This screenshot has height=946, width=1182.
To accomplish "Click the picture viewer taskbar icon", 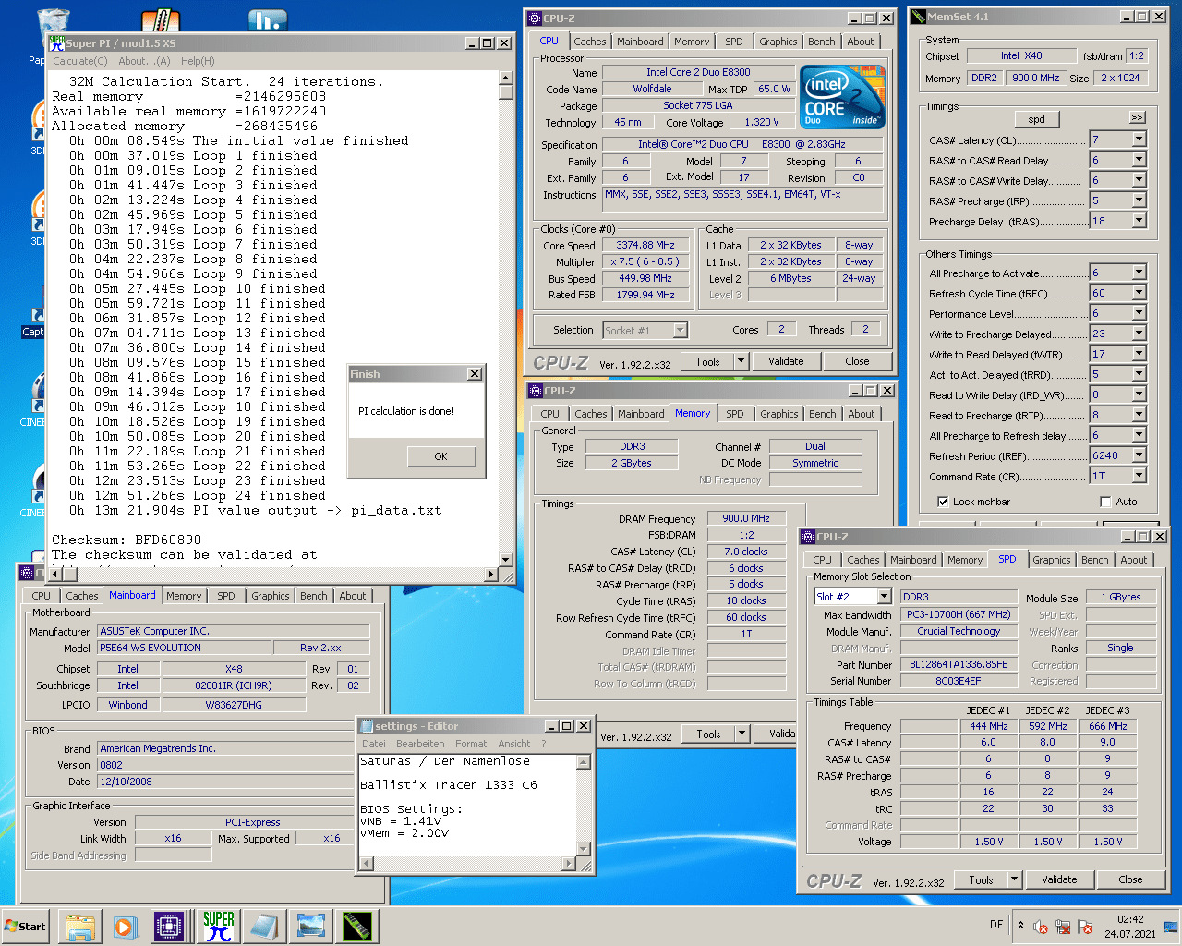I will pyautogui.click(x=311, y=927).
